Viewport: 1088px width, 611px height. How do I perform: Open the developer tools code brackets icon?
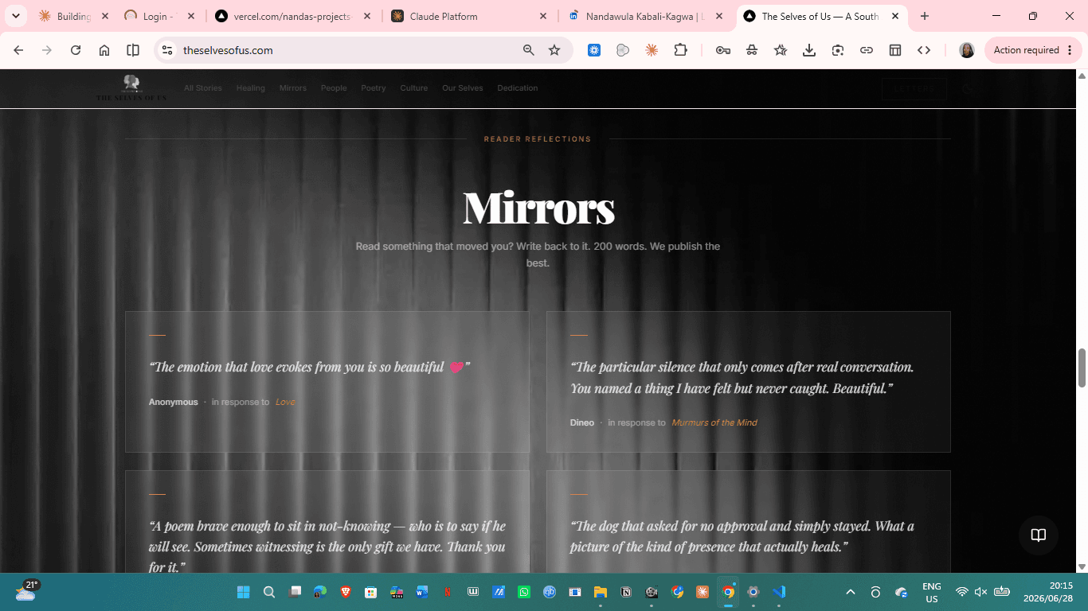(x=924, y=50)
